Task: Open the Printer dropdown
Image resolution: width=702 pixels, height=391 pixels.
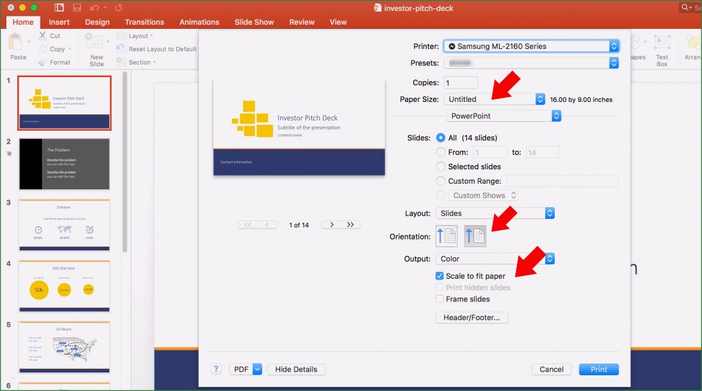Action: click(531, 46)
